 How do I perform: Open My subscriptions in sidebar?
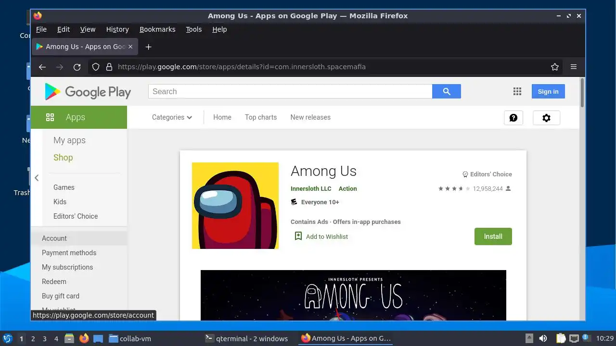(x=67, y=267)
